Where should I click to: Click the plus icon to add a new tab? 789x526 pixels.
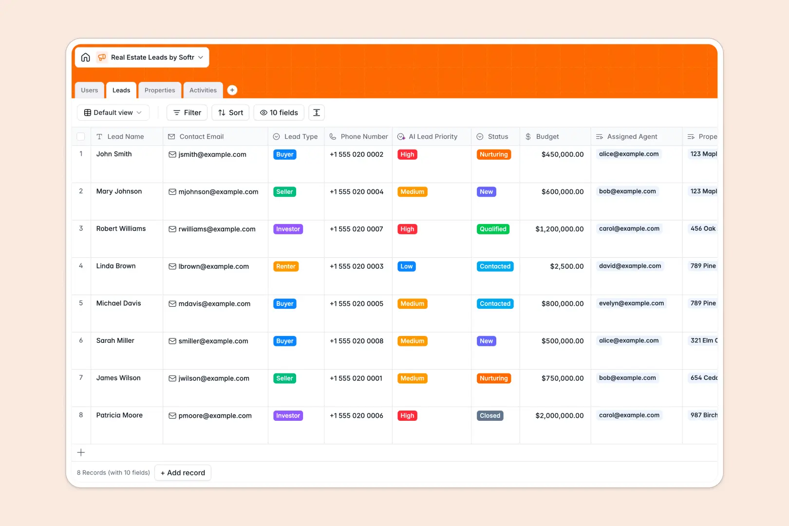coord(232,90)
